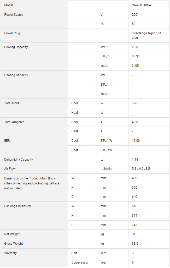Select the Compressor warranty cell

(x=80, y=262)
